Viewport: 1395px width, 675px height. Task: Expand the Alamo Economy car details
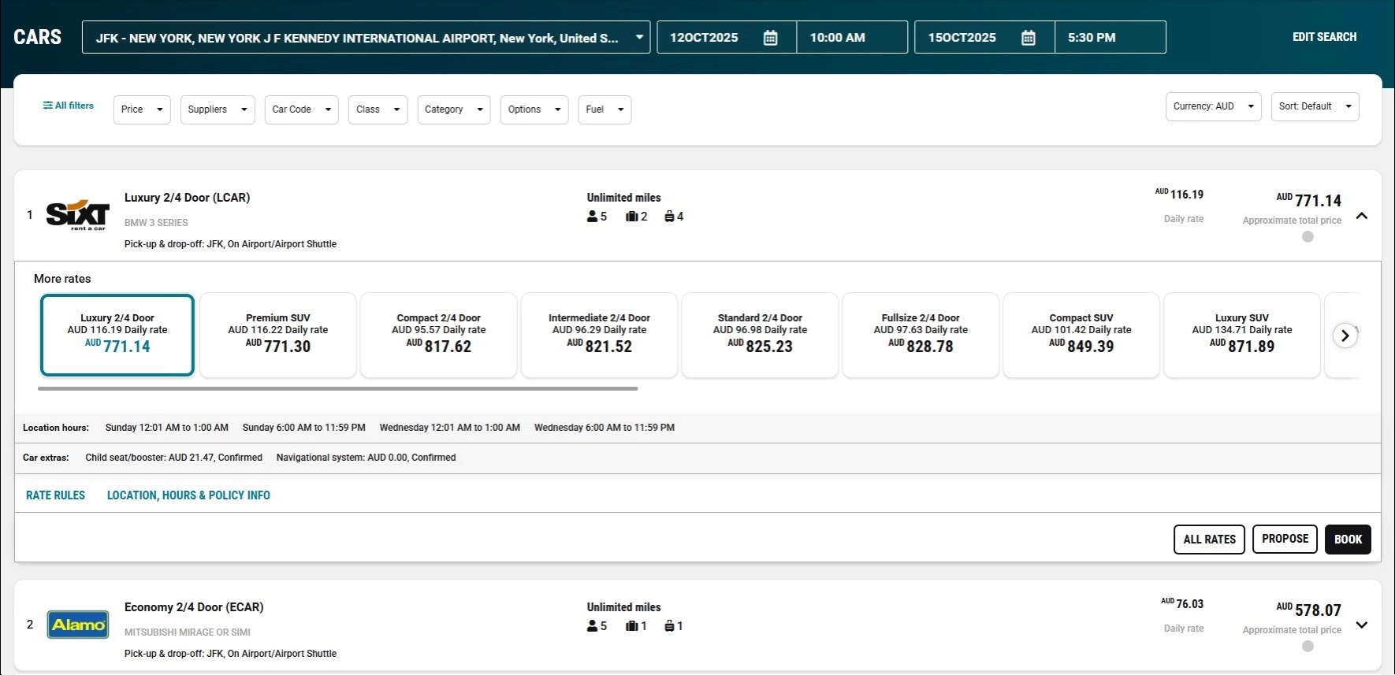coord(1361,625)
